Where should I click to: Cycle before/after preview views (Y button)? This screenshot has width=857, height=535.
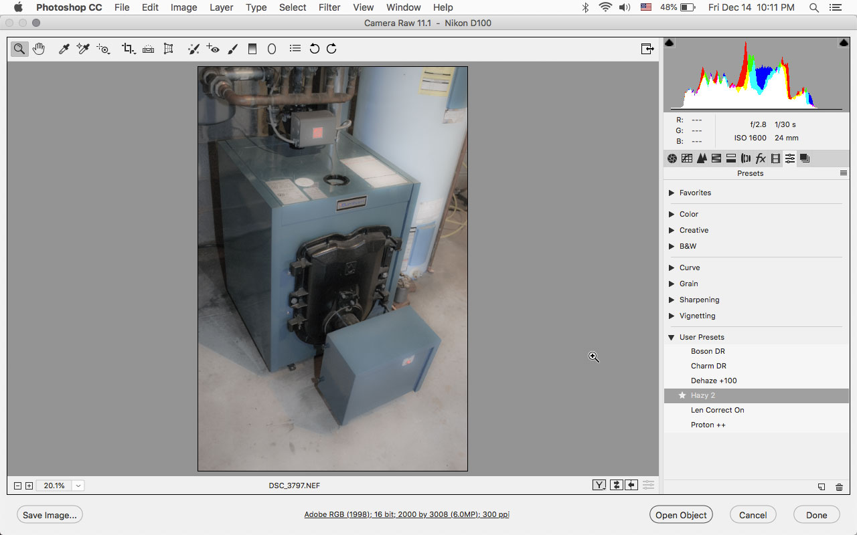(599, 486)
